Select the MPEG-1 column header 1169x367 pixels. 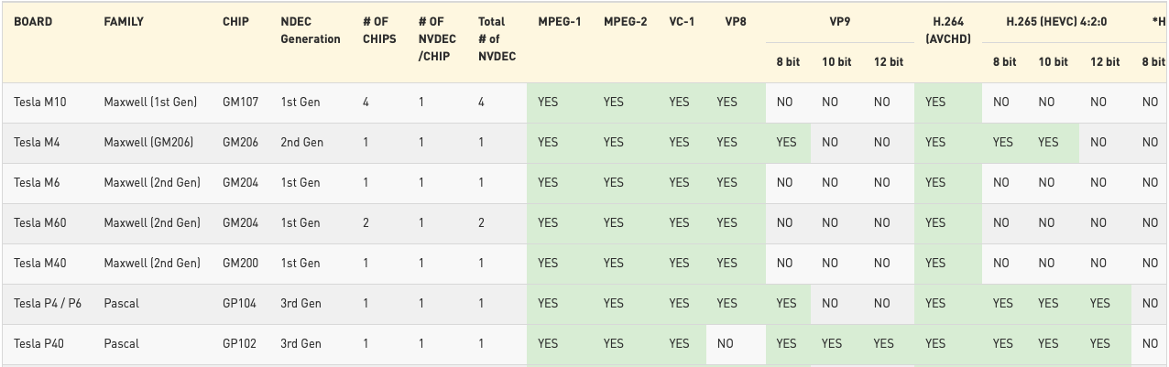point(559,21)
